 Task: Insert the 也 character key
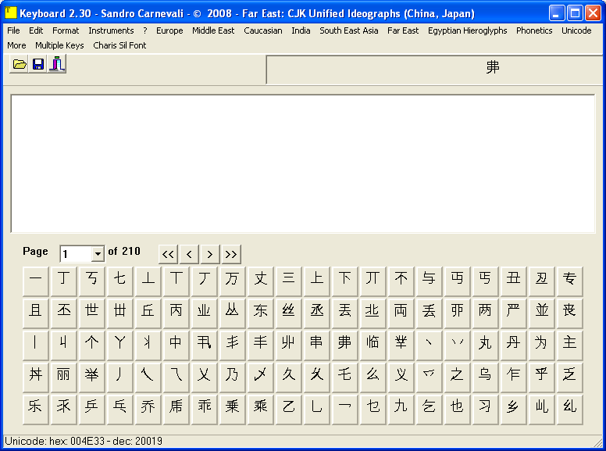tap(457, 410)
